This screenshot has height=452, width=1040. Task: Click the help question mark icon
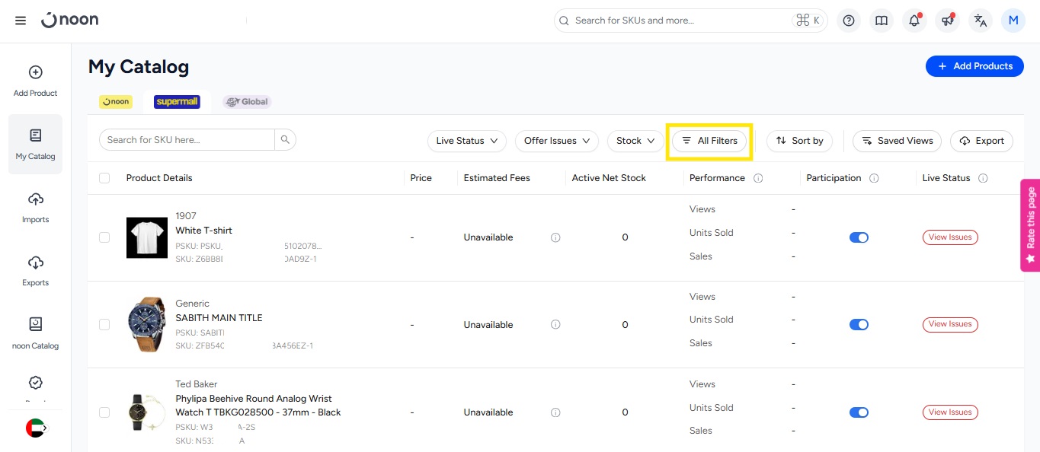click(849, 21)
